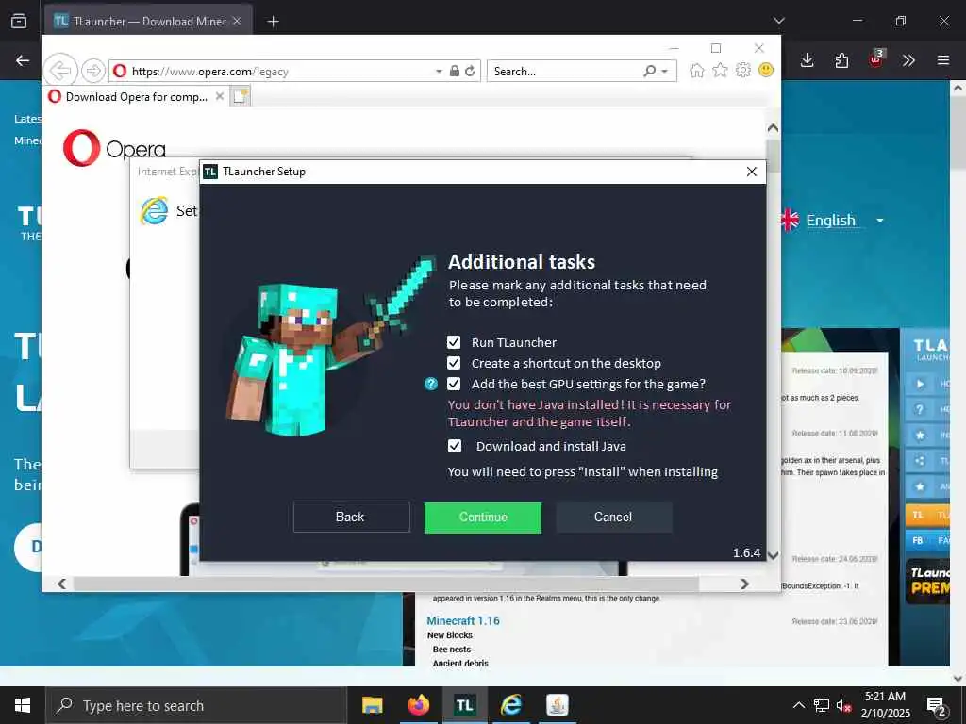The width and height of the screenshot is (966, 724).
Task: Open the Extensions puzzle icon
Action: [x=841, y=60]
